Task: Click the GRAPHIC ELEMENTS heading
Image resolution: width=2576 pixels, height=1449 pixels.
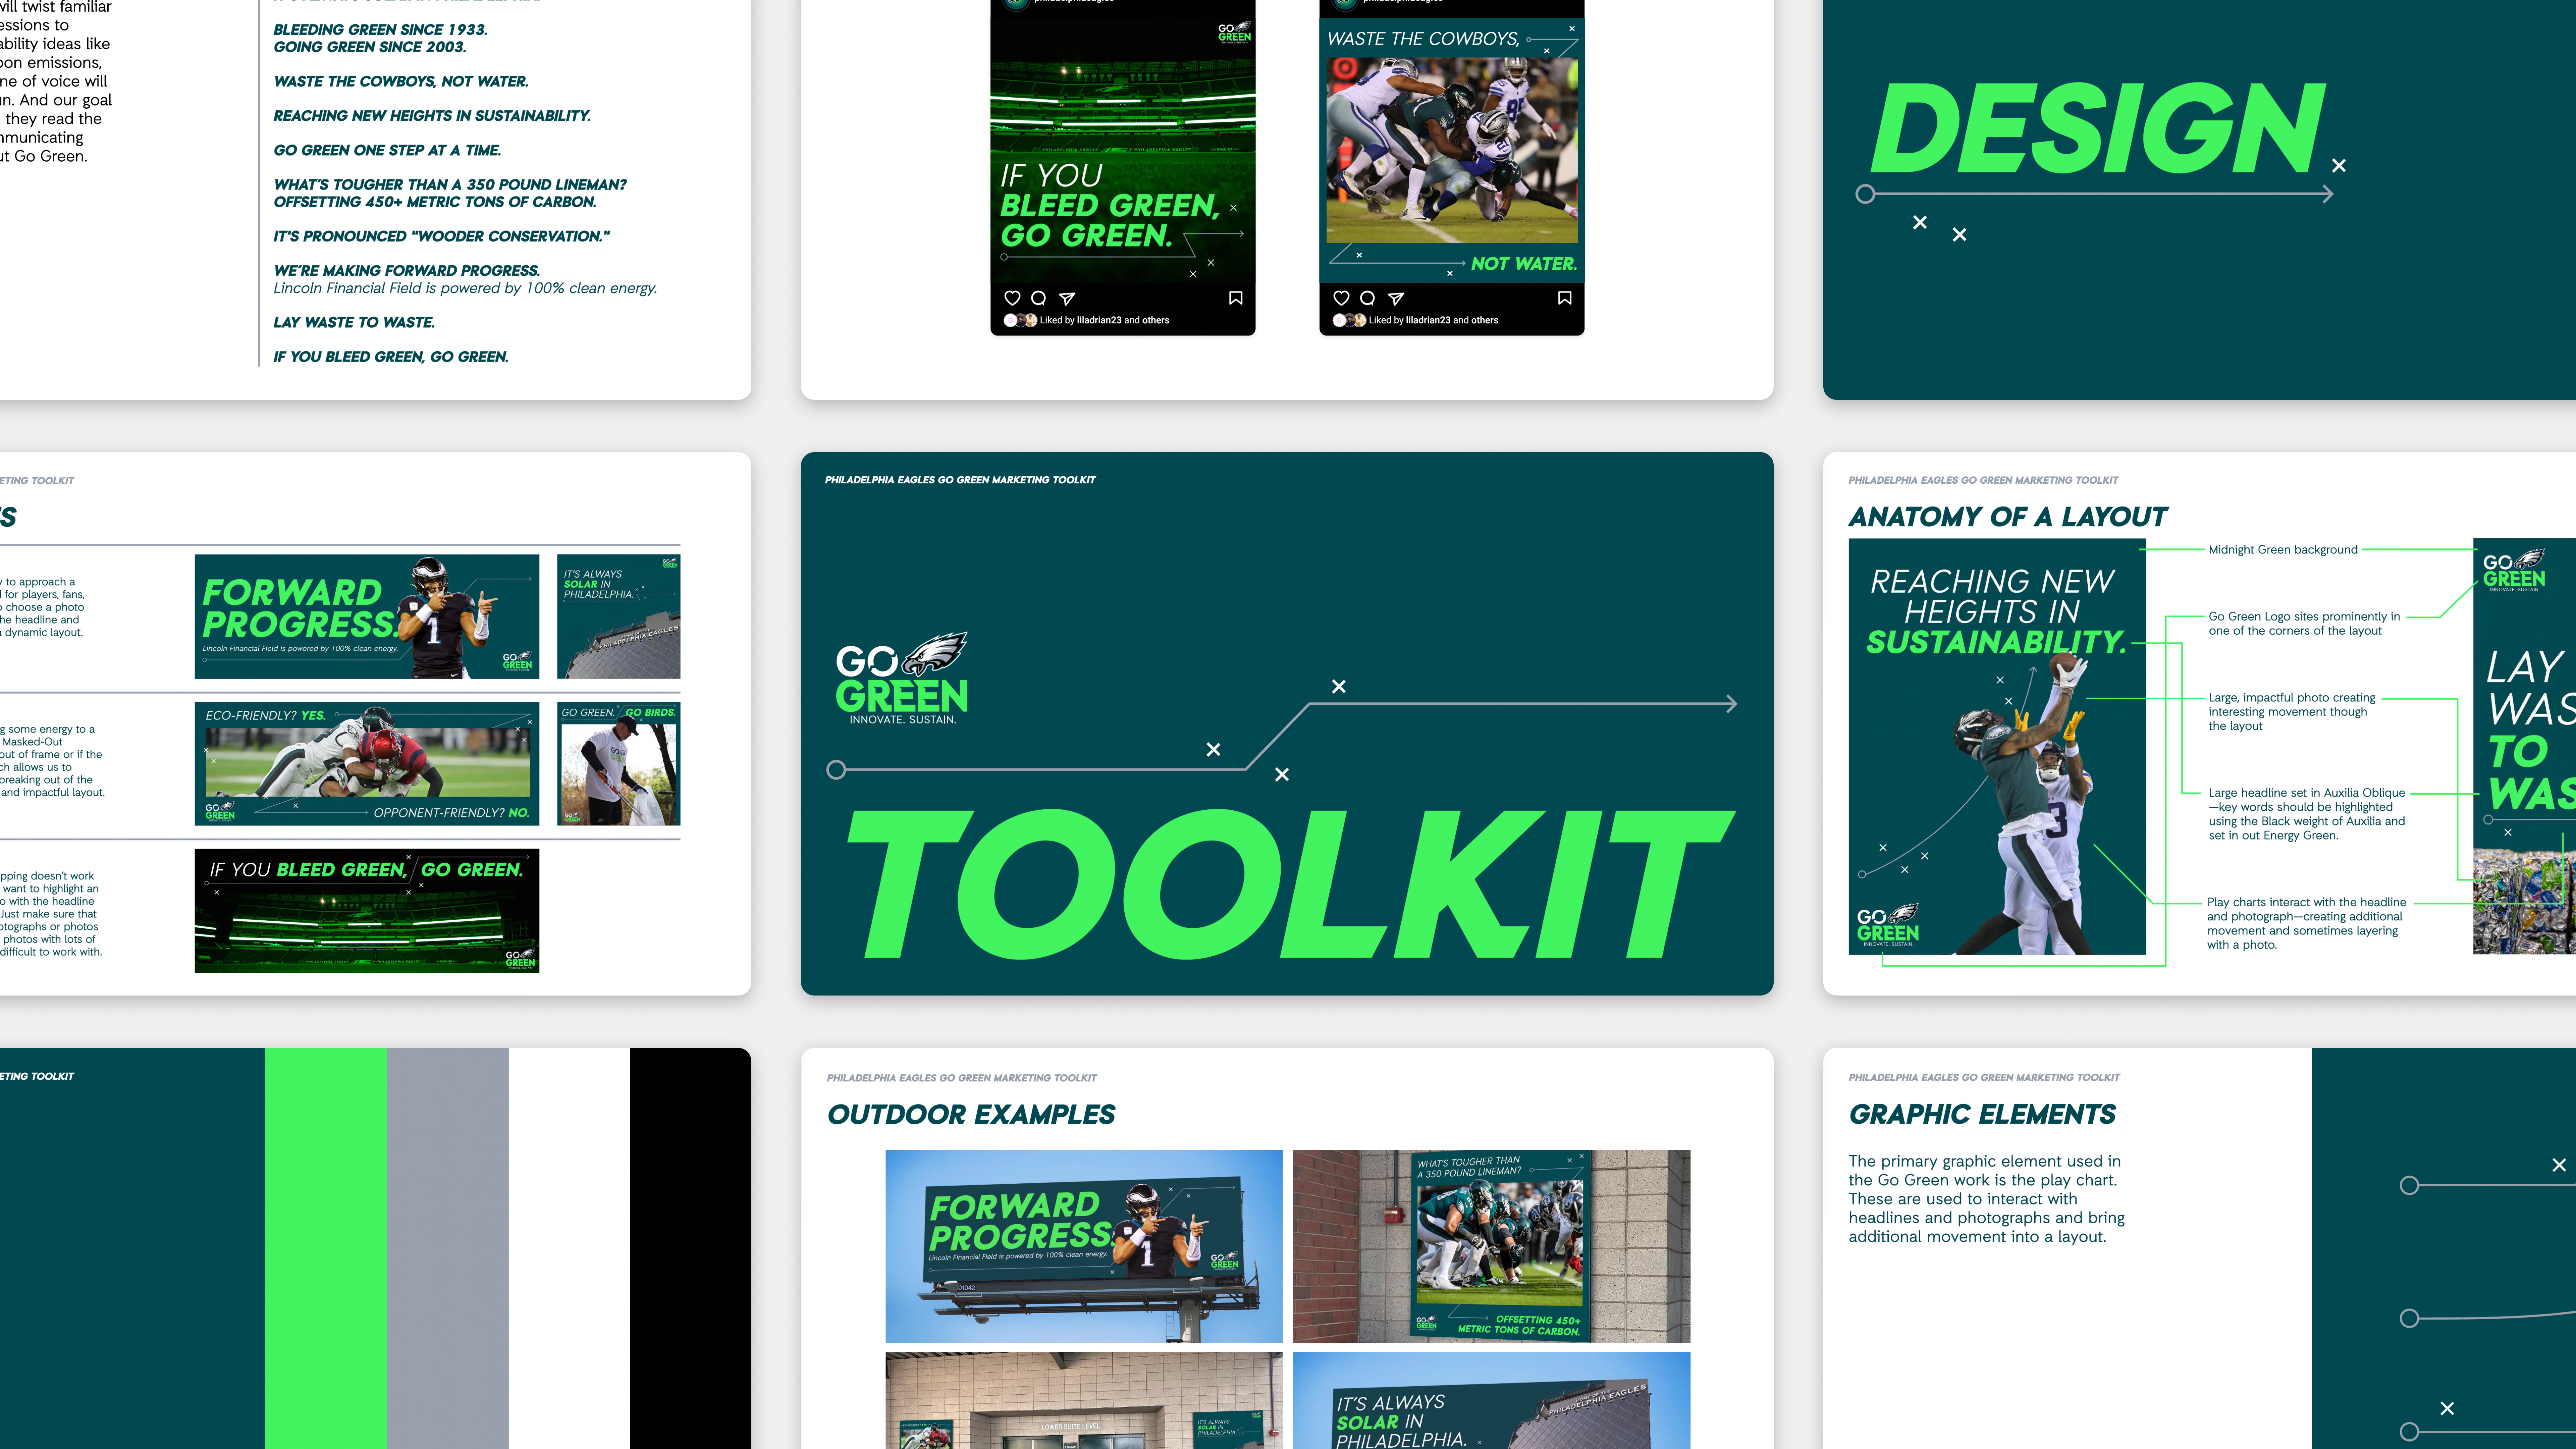Action: click(1982, 1114)
